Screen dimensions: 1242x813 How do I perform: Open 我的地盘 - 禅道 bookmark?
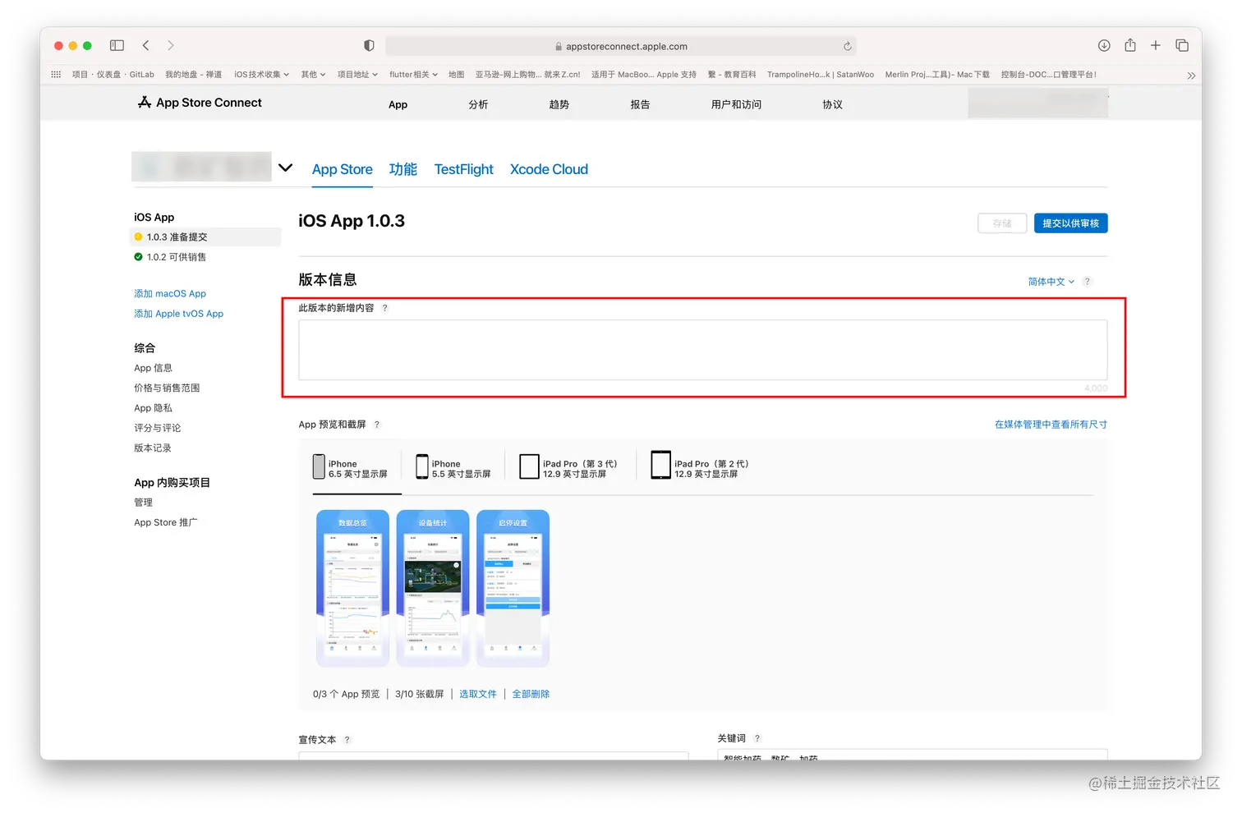[x=193, y=75]
